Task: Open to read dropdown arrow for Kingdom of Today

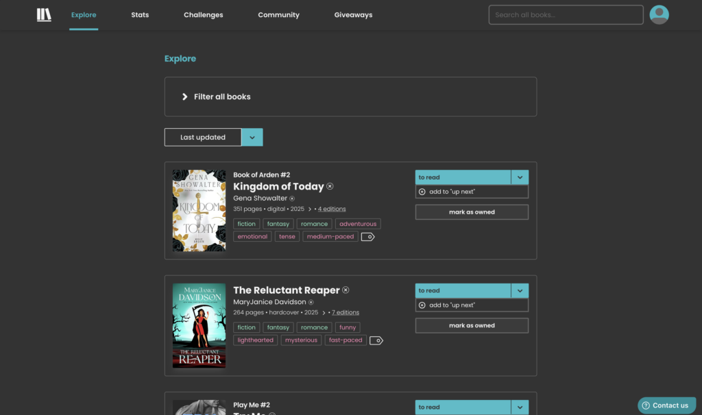Action: (x=520, y=177)
